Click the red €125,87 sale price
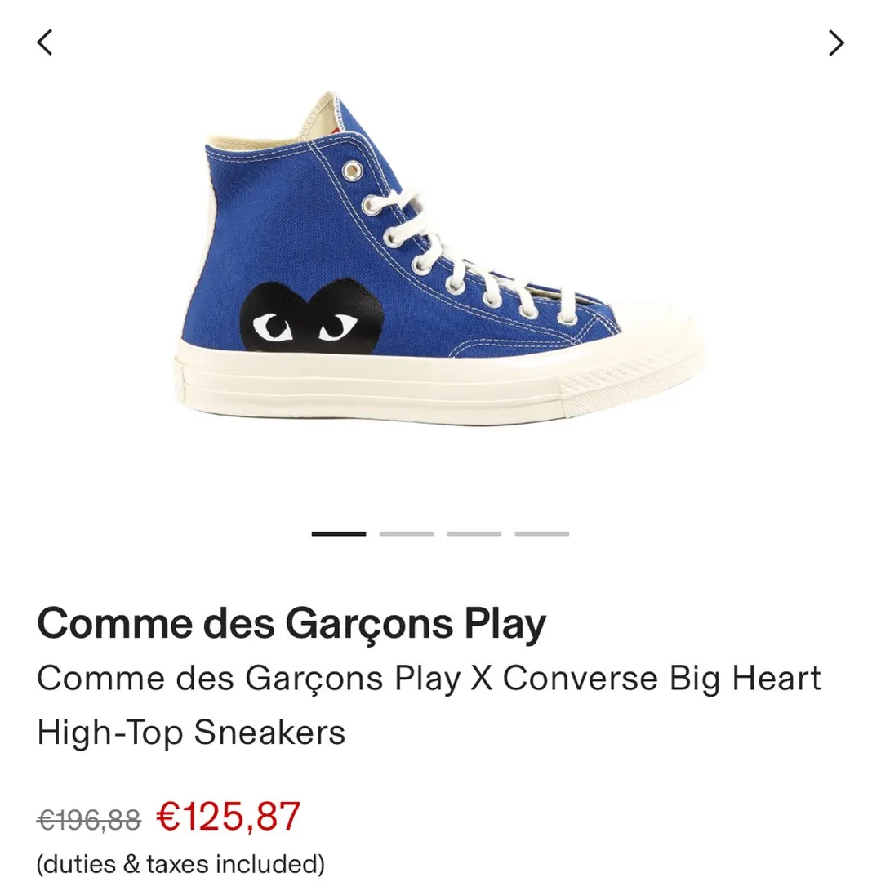The width and height of the screenshot is (881, 882). 229,817
